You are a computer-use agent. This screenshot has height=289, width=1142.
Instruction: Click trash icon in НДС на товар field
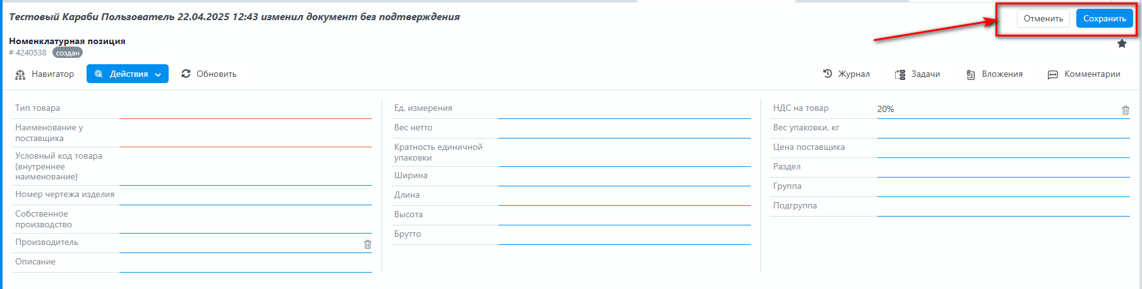point(1125,110)
